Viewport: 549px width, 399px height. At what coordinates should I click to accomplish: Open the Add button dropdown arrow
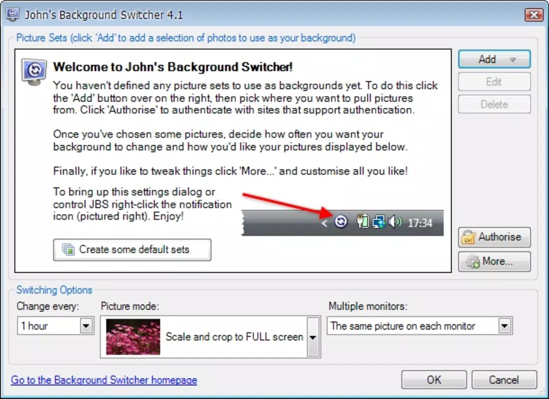(x=513, y=60)
